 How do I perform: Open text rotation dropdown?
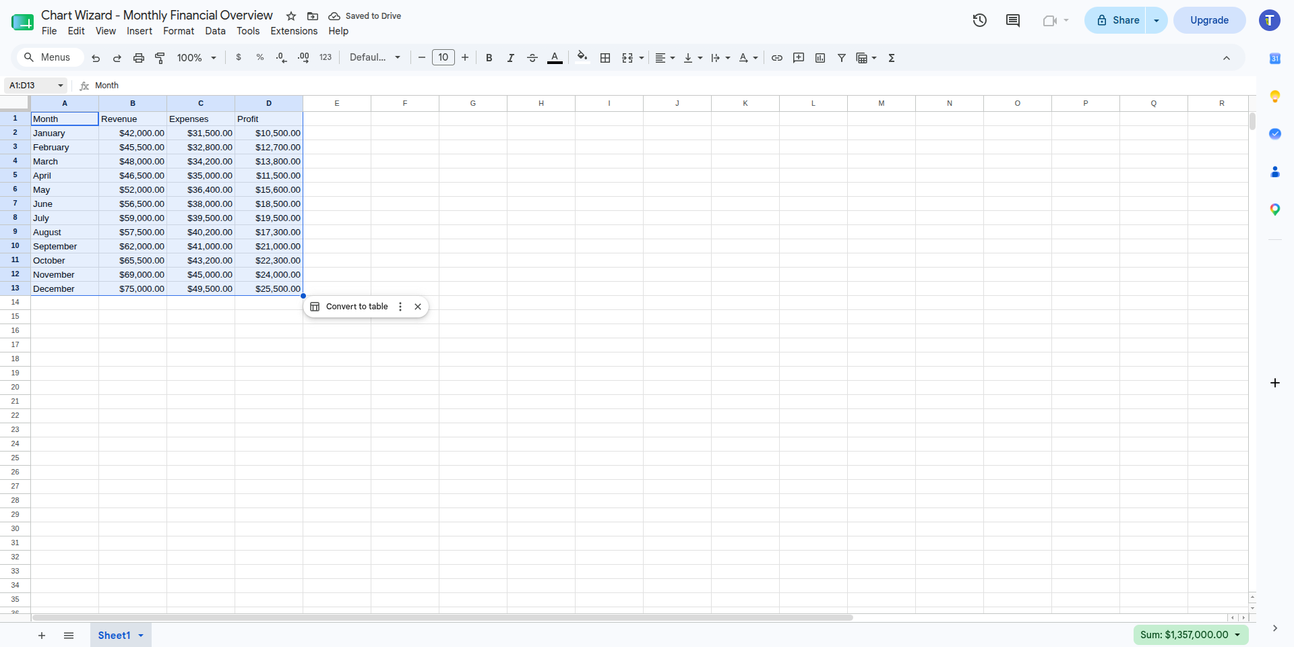748,58
